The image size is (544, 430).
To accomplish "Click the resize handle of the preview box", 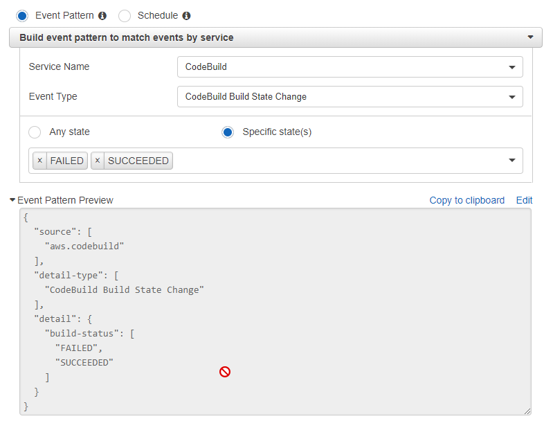I will tap(527, 411).
